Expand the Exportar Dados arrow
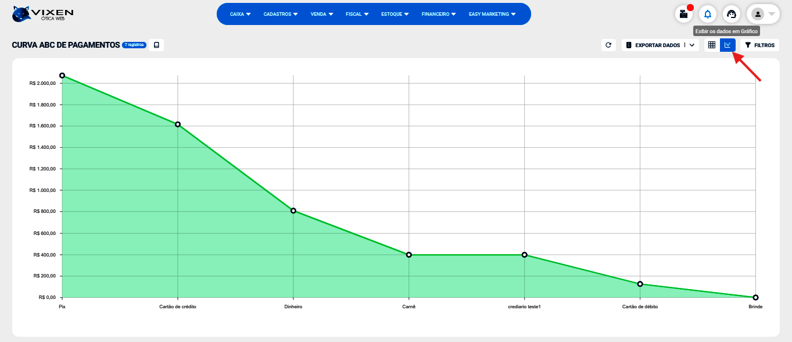Image resolution: width=792 pixels, height=342 pixels. pyautogui.click(x=692, y=45)
